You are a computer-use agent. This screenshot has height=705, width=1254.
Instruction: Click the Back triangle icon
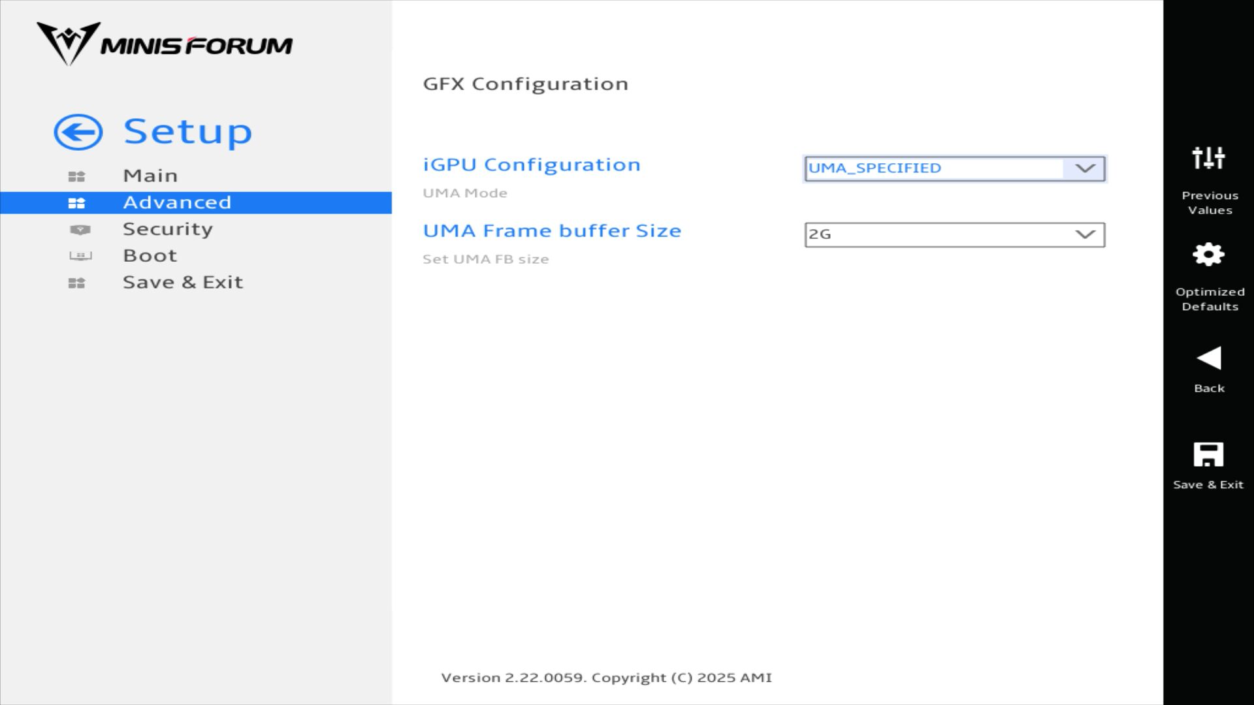coord(1208,358)
